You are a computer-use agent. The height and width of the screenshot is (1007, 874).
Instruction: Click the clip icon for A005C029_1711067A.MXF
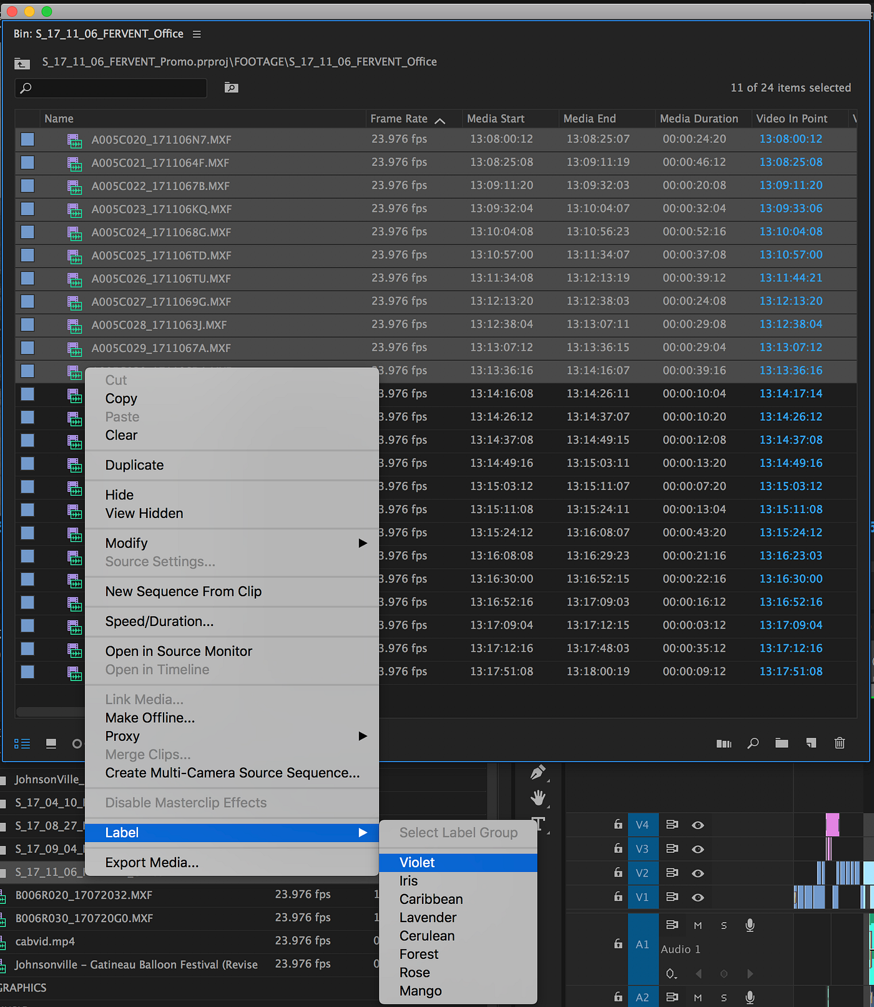(75, 349)
